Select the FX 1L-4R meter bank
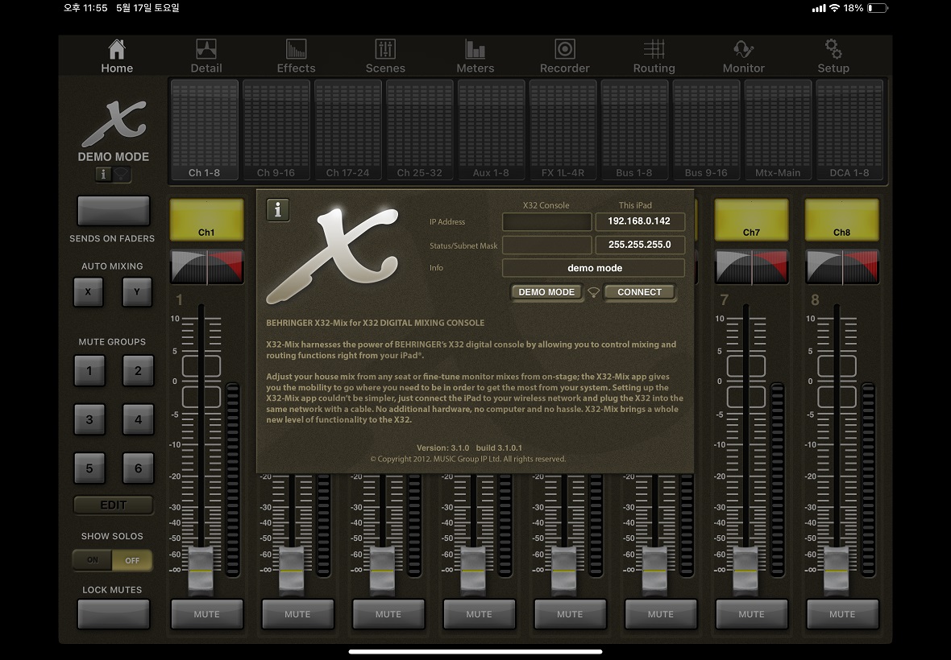 563,130
